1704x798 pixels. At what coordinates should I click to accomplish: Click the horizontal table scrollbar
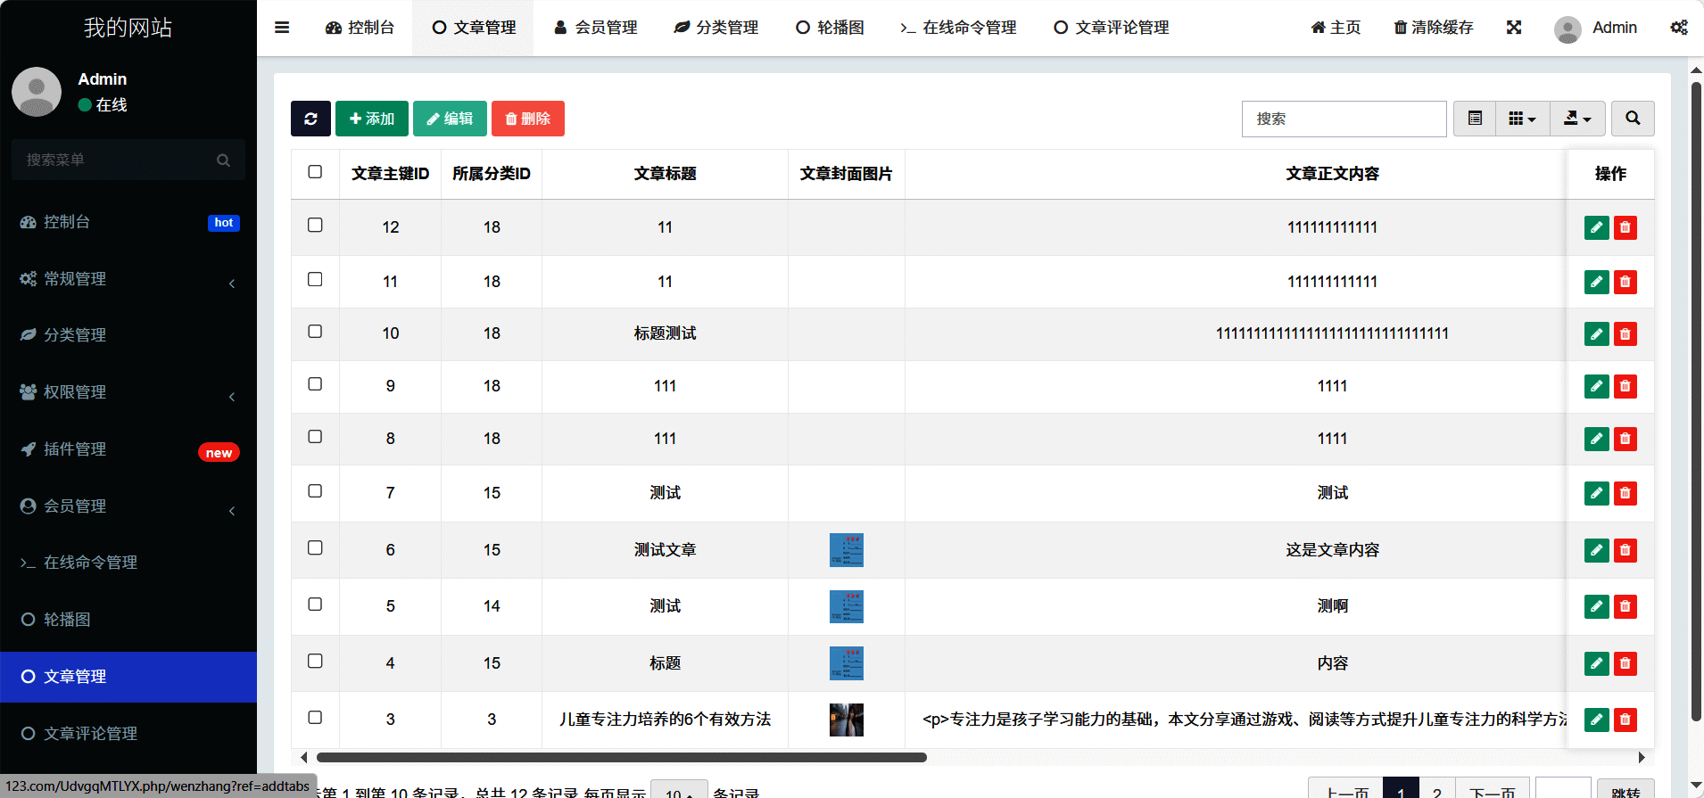point(621,758)
